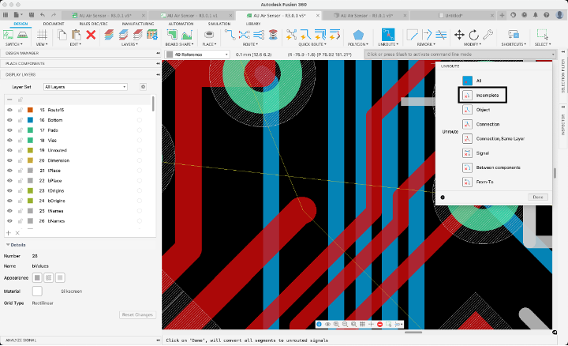Image resolution: width=568 pixels, height=346 pixels.
Task: Click the 18 Vias color swatch
Action: [x=30, y=139]
